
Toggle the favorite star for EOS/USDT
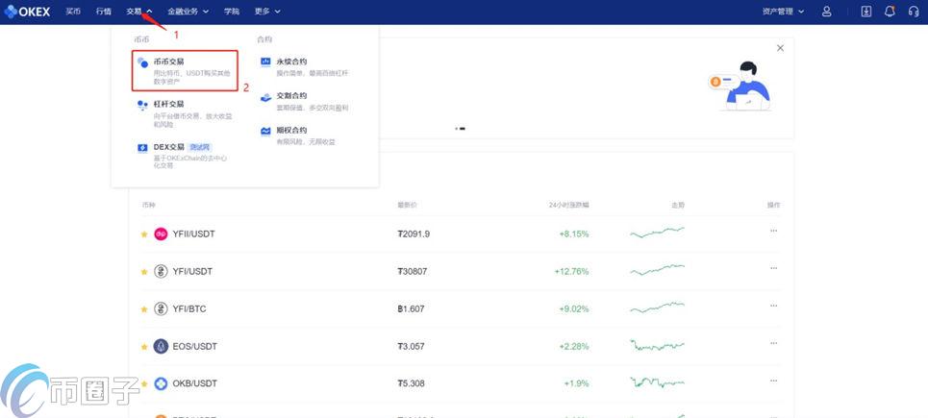click(144, 347)
